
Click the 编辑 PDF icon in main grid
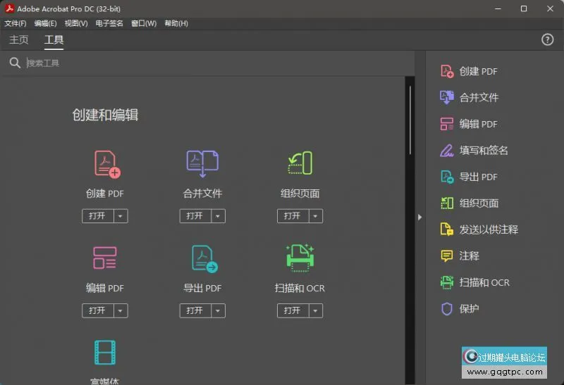pos(105,258)
